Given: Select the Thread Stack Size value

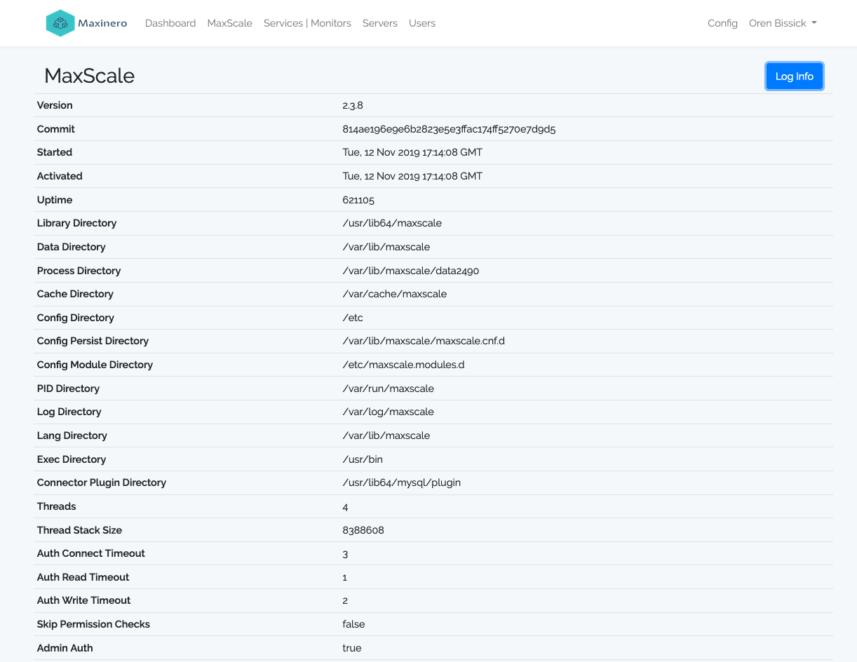Looking at the screenshot, I should point(363,530).
